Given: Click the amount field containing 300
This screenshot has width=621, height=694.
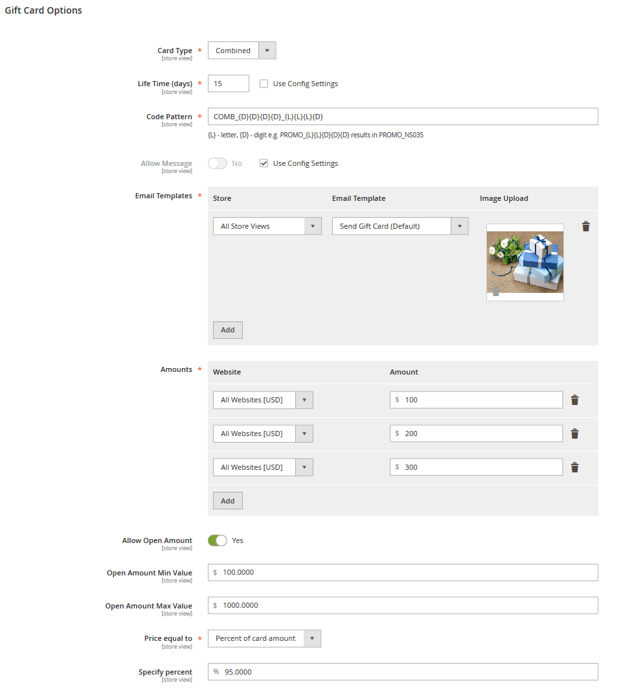Looking at the screenshot, I should [476, 467].
